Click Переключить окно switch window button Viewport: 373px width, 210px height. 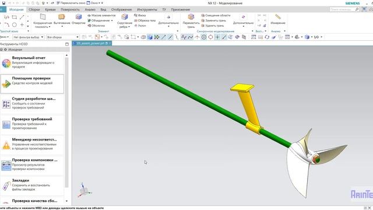(71, 3)
